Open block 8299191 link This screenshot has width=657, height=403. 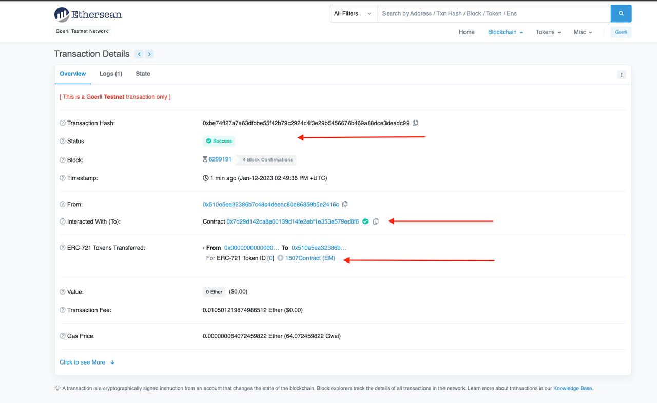click(x=220, y=159)
